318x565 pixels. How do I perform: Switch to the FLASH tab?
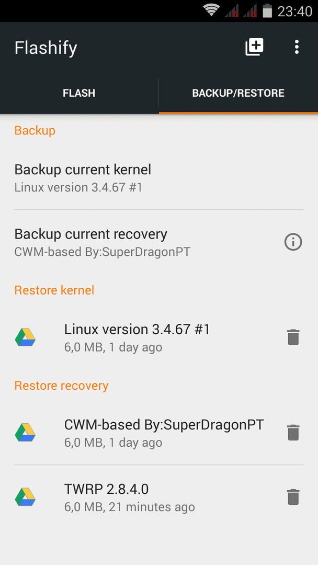pos(79,93)
